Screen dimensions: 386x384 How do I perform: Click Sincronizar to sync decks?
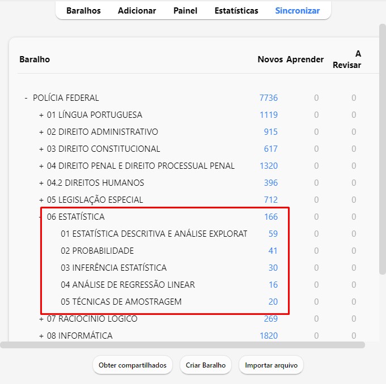(x=298, y=11)
